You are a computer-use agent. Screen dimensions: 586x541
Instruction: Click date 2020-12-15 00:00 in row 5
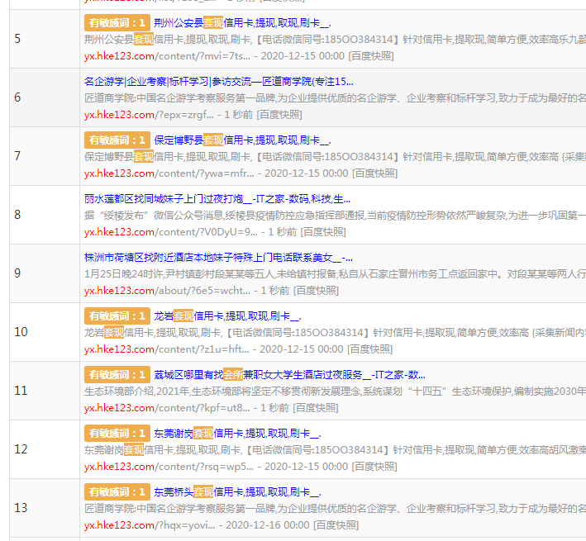tap(303, 56)
